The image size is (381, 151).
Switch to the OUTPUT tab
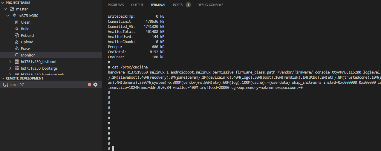click(x=137, y=5)
